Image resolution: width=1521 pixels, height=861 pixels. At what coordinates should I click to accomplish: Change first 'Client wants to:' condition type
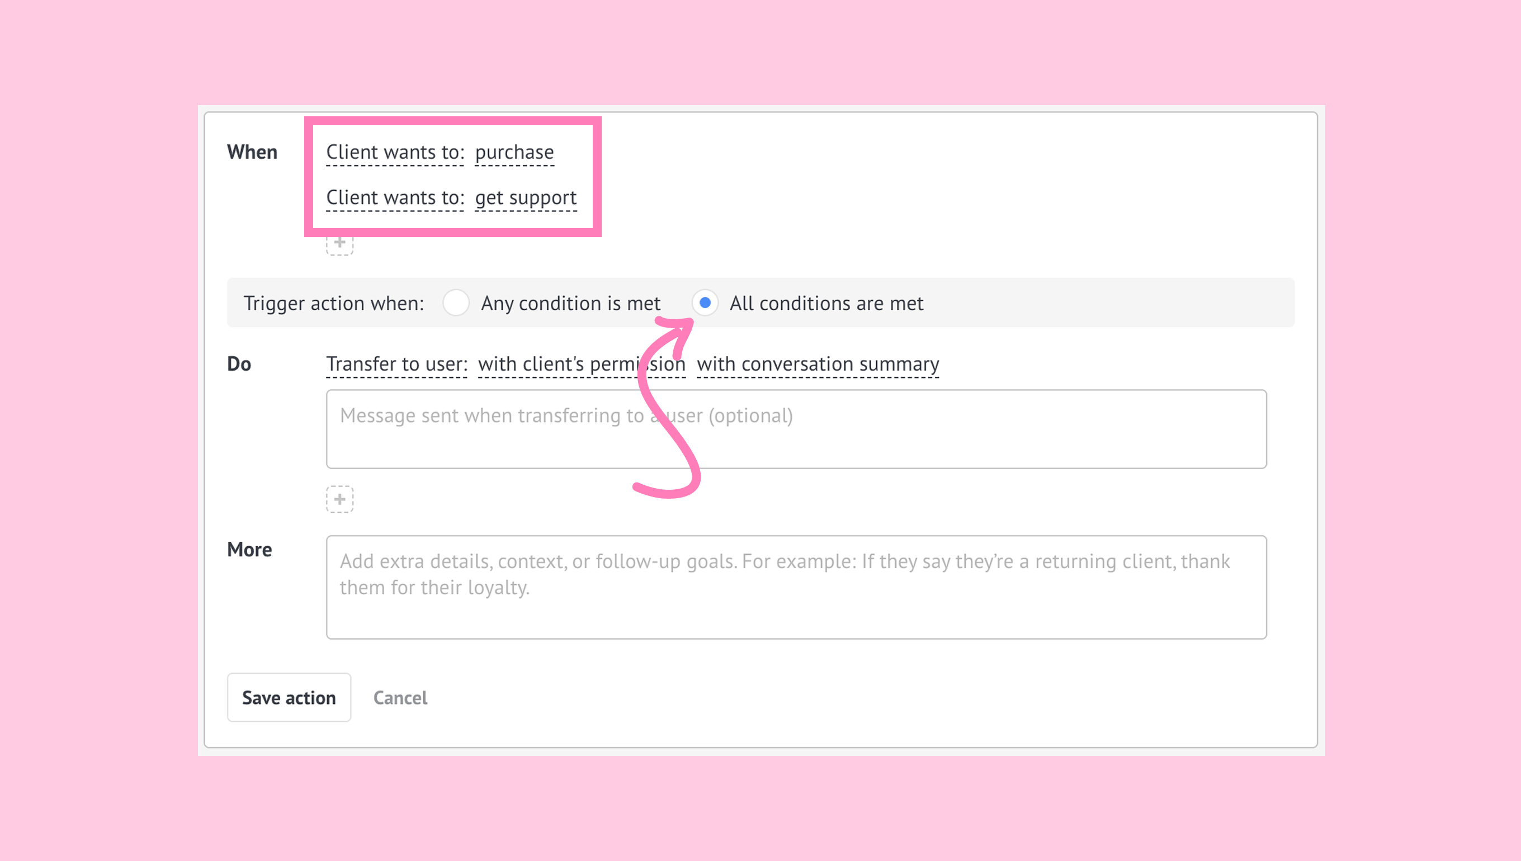click(394, 153)
